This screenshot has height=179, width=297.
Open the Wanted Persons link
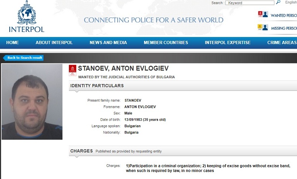click(284, 15)
